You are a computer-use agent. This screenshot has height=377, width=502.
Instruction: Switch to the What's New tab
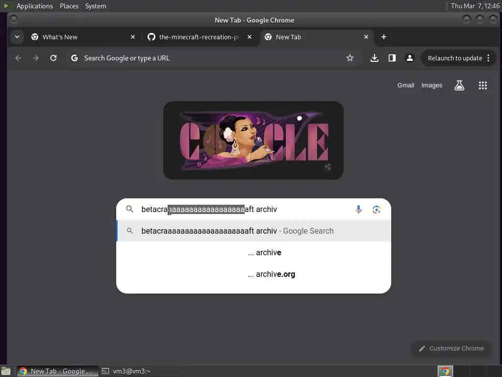pyautogui.click(x=83, y=37)
